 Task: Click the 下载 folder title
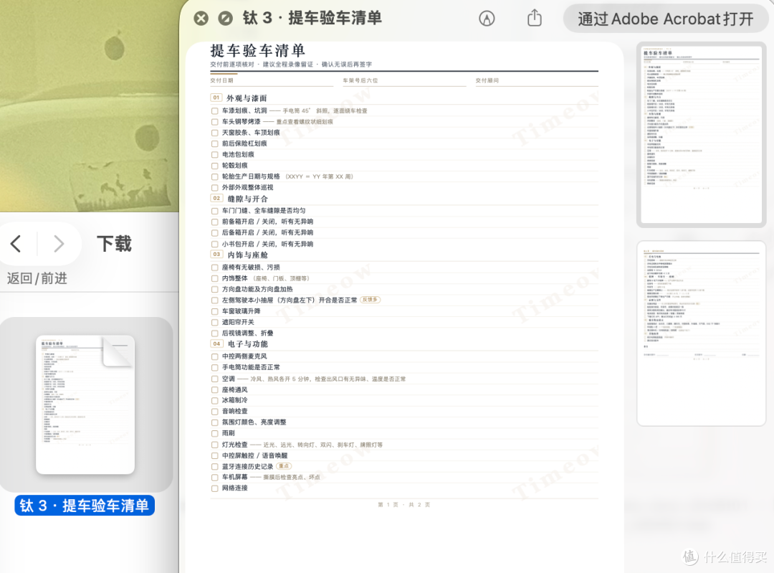pos(115,244)
